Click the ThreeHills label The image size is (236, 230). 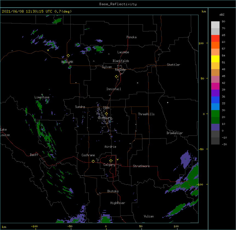pyautogui.click(x=146, y=114)
